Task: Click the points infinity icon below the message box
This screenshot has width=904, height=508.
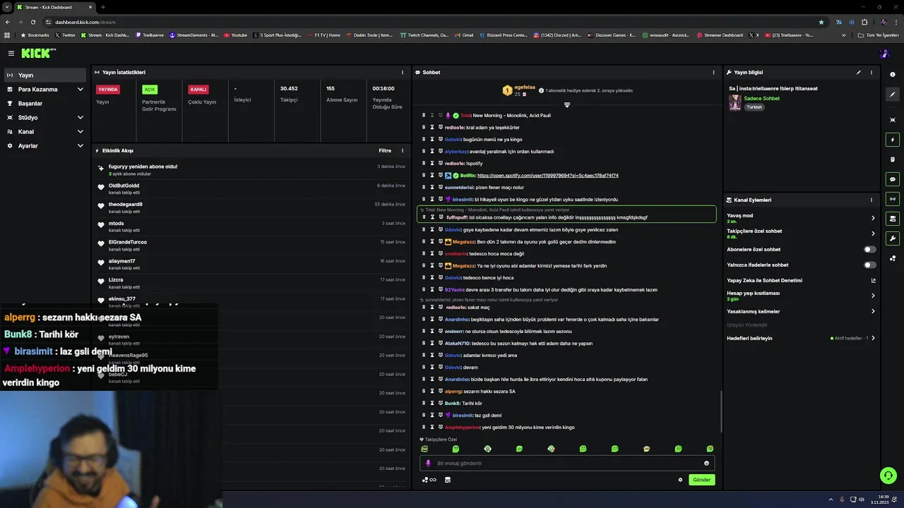Action: point(429,480)
